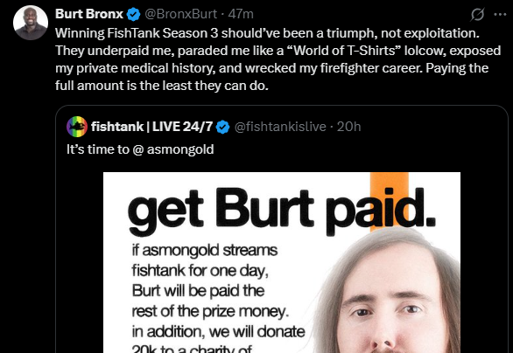Open the three-dot More options menu
Screen dimensions: 513x353
pos(500,14)
